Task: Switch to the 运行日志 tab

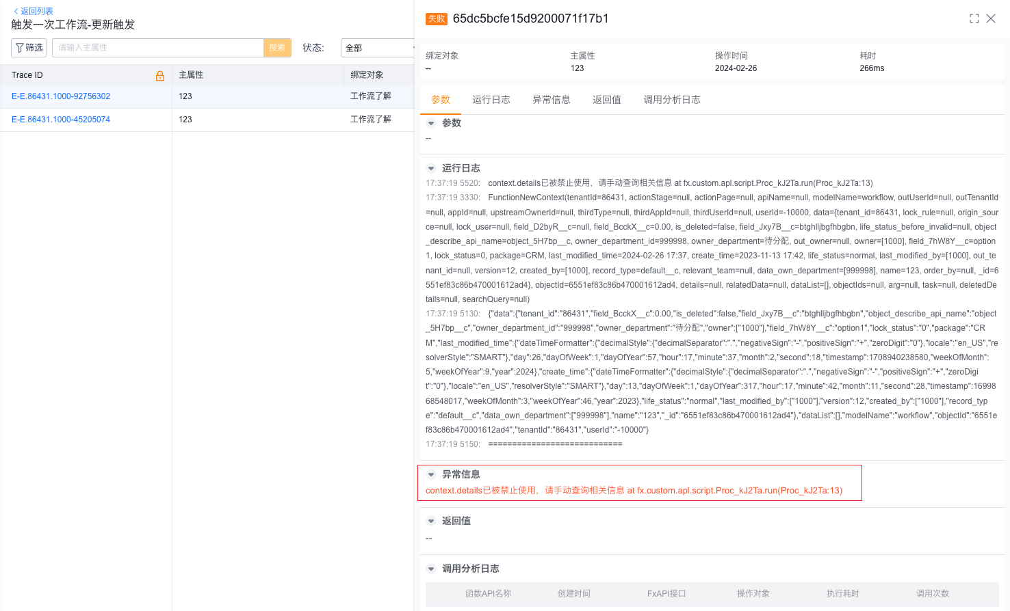Action: pyautogui.click(x=491, y=100)
